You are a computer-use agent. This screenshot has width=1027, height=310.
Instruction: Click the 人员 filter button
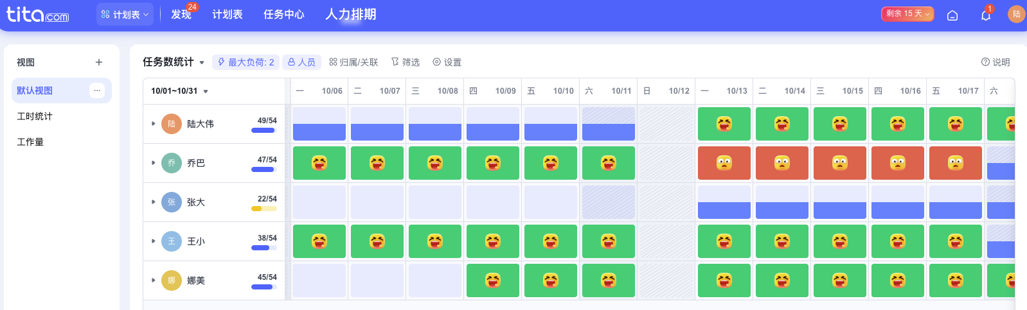[x=301, y=62]
